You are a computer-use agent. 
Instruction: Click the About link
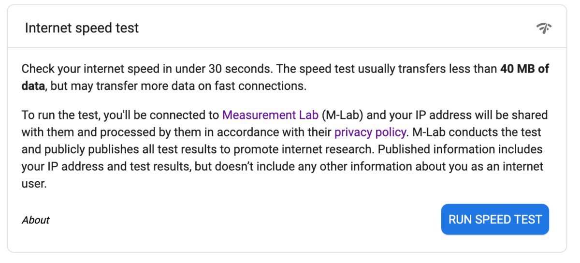point(36,220)
